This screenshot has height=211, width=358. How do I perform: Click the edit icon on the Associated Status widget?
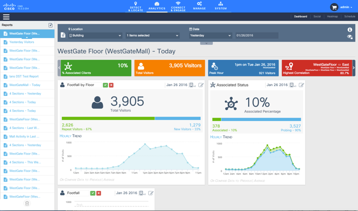point(301,85)
